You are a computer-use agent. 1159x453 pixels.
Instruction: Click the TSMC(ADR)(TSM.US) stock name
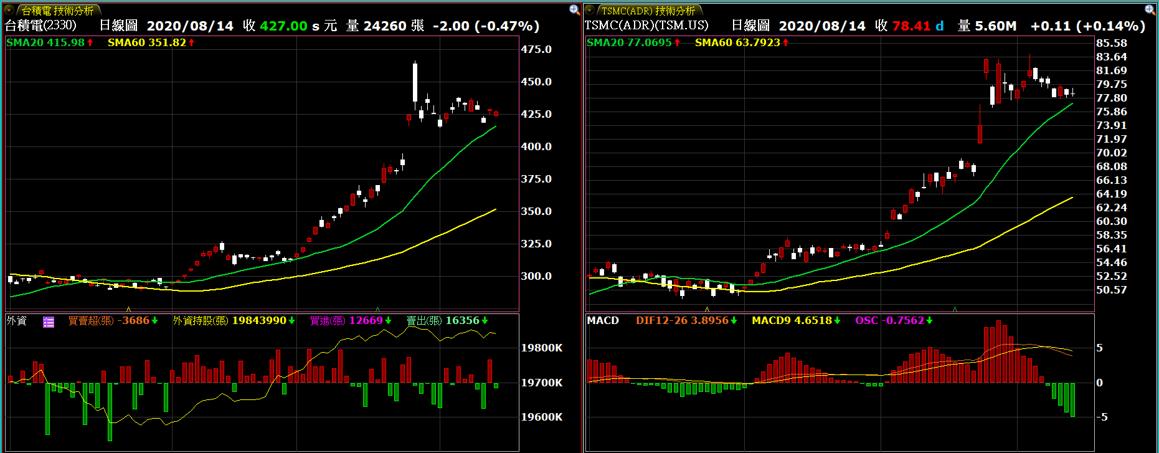(646, 26)
